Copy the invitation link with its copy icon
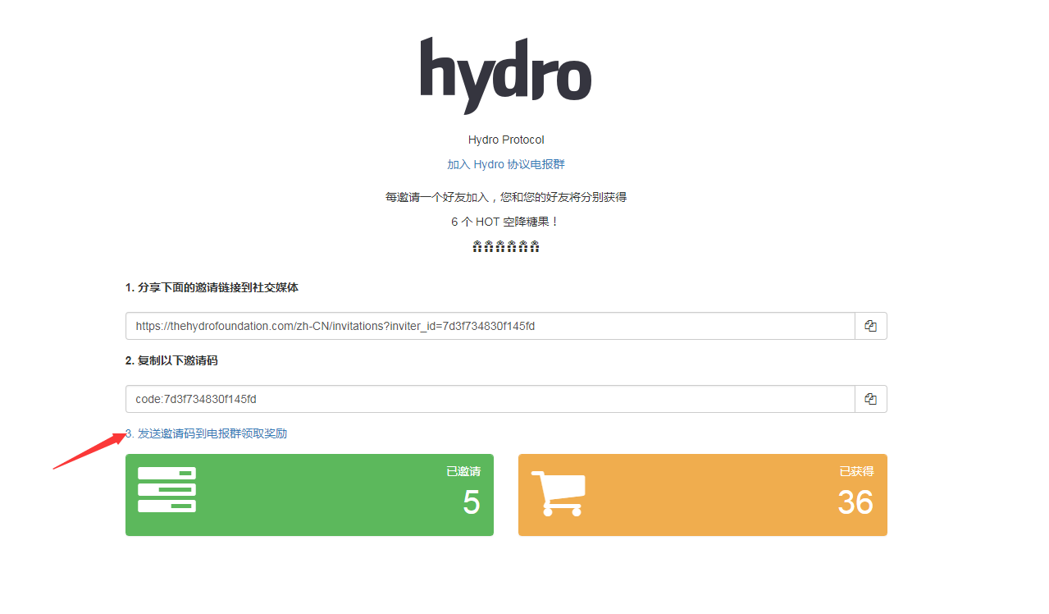This screenshot has height=614, width=1049. tap(871, 326)
